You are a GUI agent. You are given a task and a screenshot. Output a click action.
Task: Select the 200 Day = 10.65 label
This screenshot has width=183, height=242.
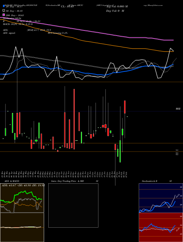pos(15,15)
